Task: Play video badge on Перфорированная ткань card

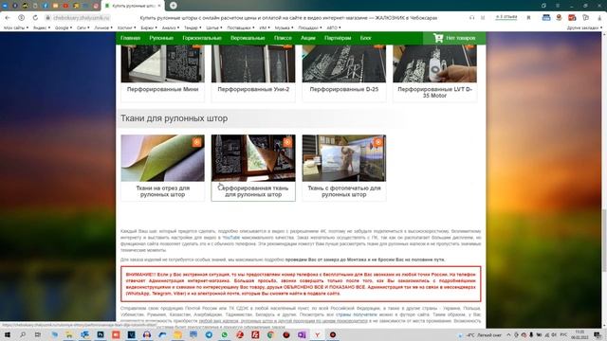Action: coord(287,142)
